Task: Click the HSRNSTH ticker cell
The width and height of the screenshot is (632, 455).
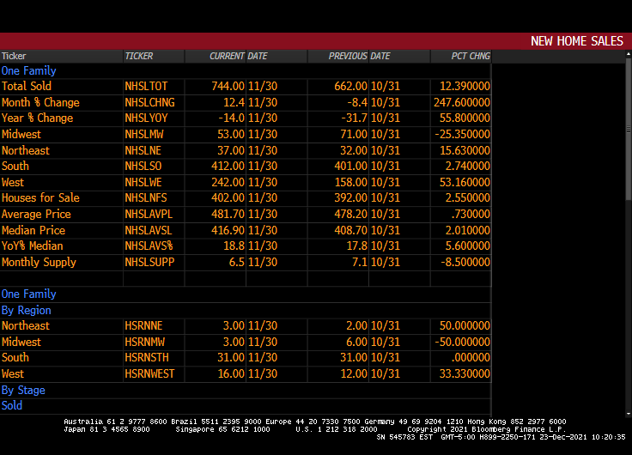Action: coord(149,358)
